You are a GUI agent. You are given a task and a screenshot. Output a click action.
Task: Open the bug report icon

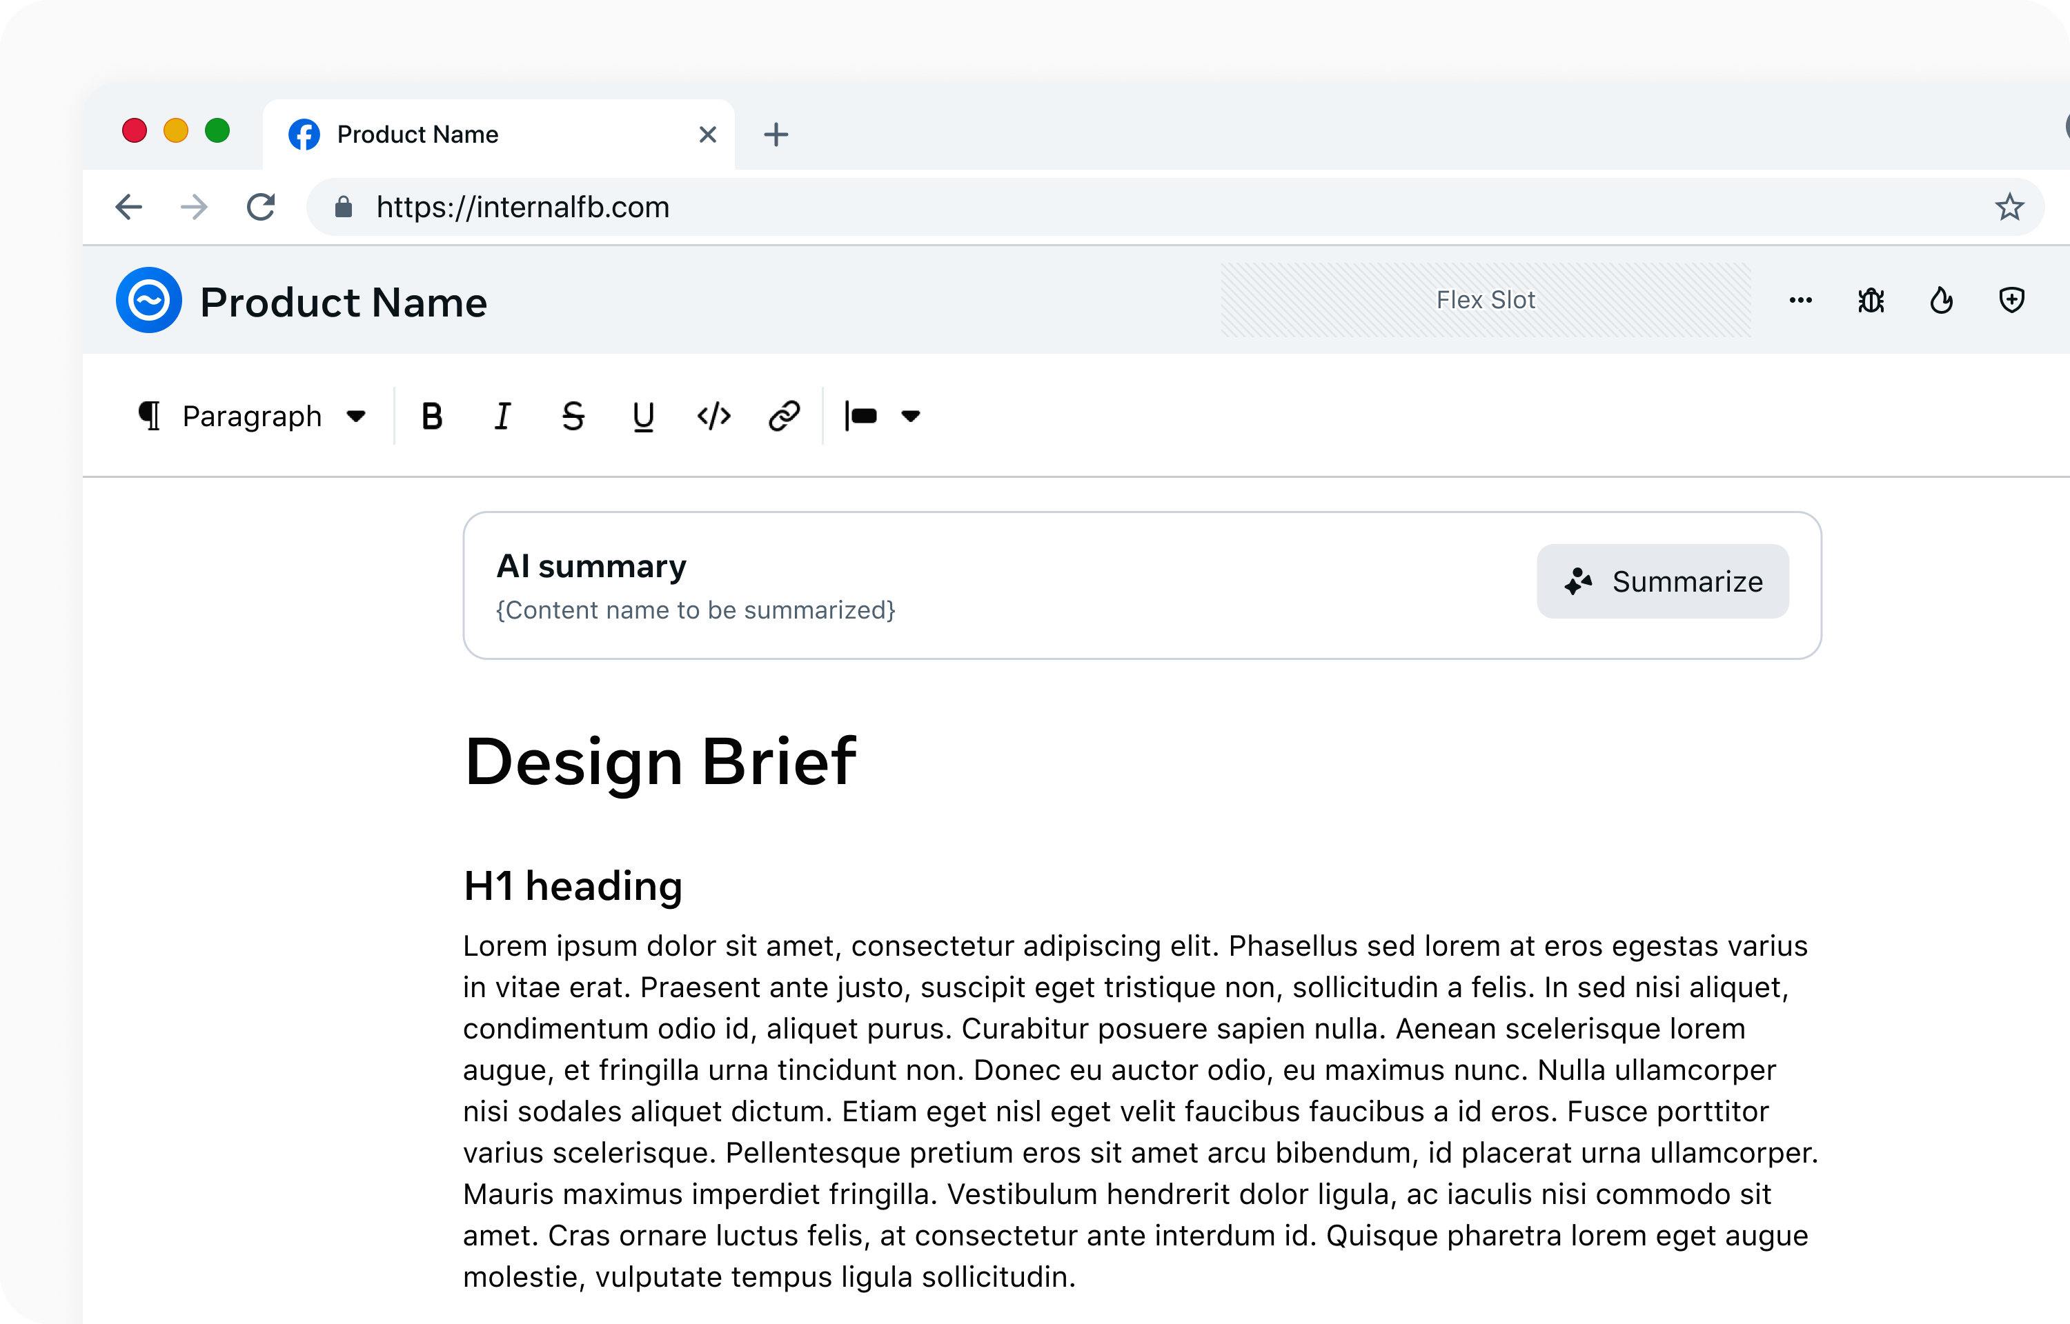click(x=1871, y=300)
